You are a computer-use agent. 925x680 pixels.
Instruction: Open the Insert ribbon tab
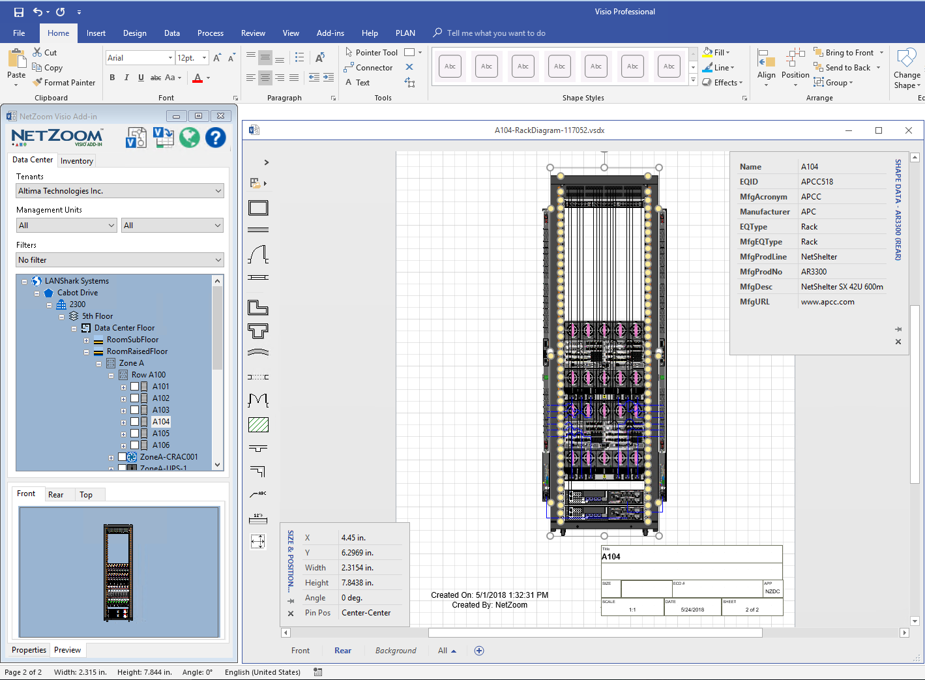(x=96, y=33)
